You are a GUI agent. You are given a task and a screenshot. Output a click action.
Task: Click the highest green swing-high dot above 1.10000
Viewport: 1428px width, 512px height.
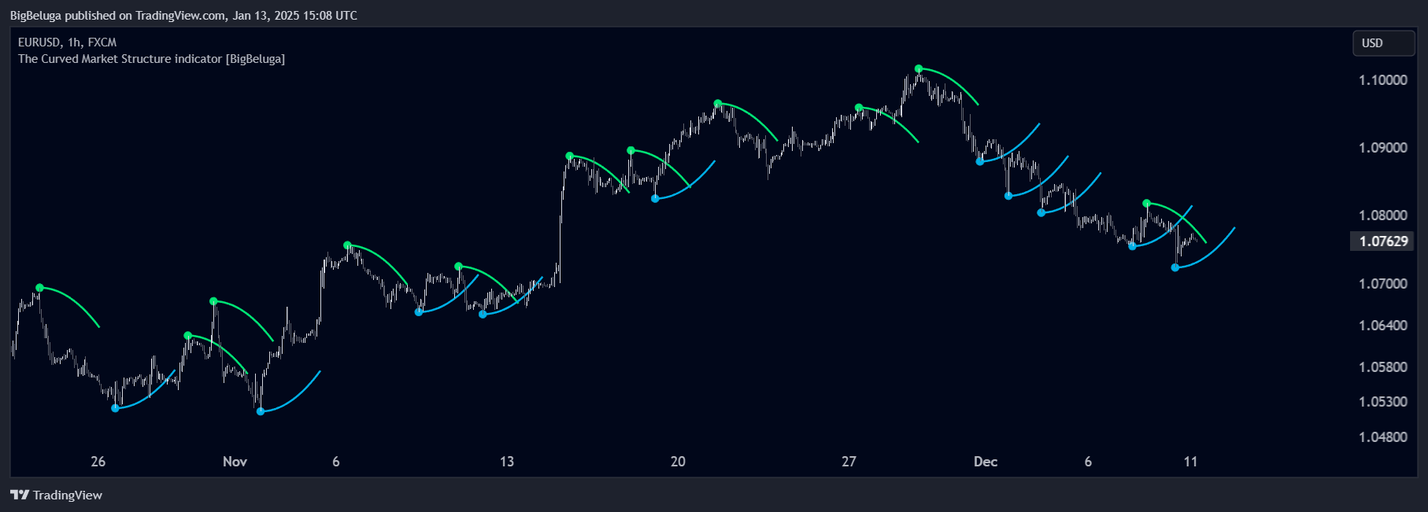[x=919, y=69]
